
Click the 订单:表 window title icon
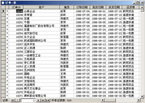coord(3,3)
